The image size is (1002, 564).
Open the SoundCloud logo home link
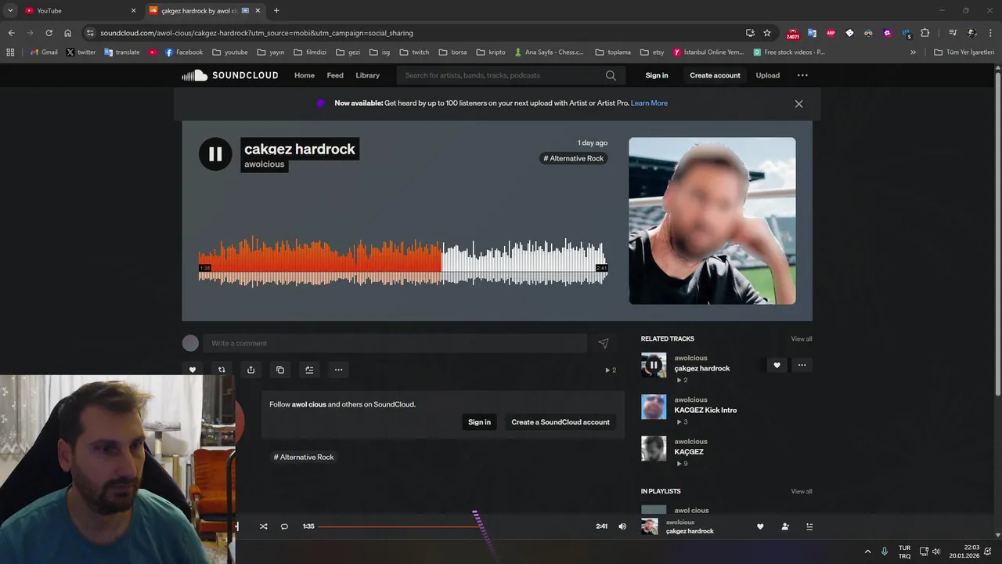(230, 75)
